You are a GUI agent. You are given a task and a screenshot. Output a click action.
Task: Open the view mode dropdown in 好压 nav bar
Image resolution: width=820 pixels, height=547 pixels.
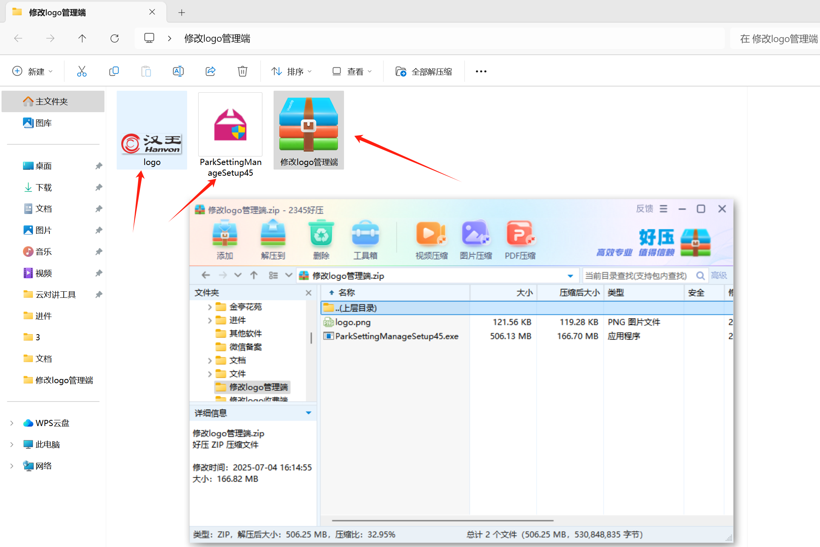tap(289, 275)
